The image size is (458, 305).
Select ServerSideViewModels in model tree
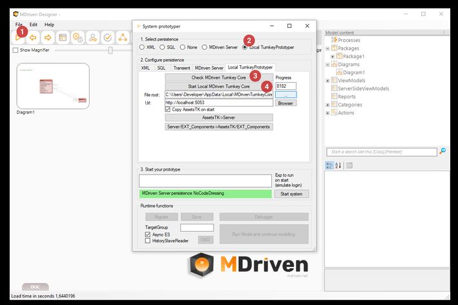coord(363,89)
